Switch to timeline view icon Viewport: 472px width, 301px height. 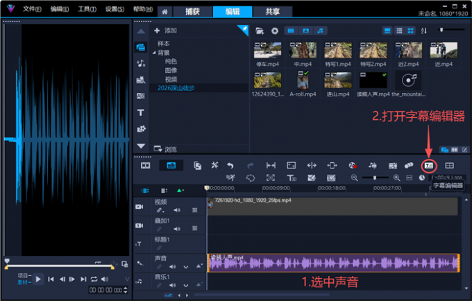click(x=171, y=165)
